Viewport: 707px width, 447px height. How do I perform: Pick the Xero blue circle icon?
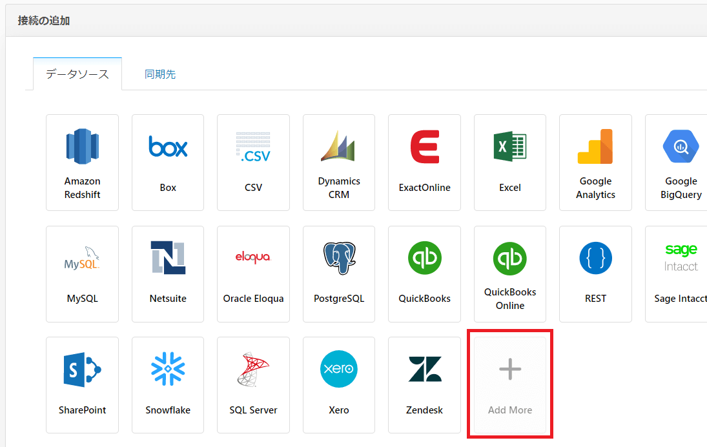pyautogui.click(x=338, y=369)
